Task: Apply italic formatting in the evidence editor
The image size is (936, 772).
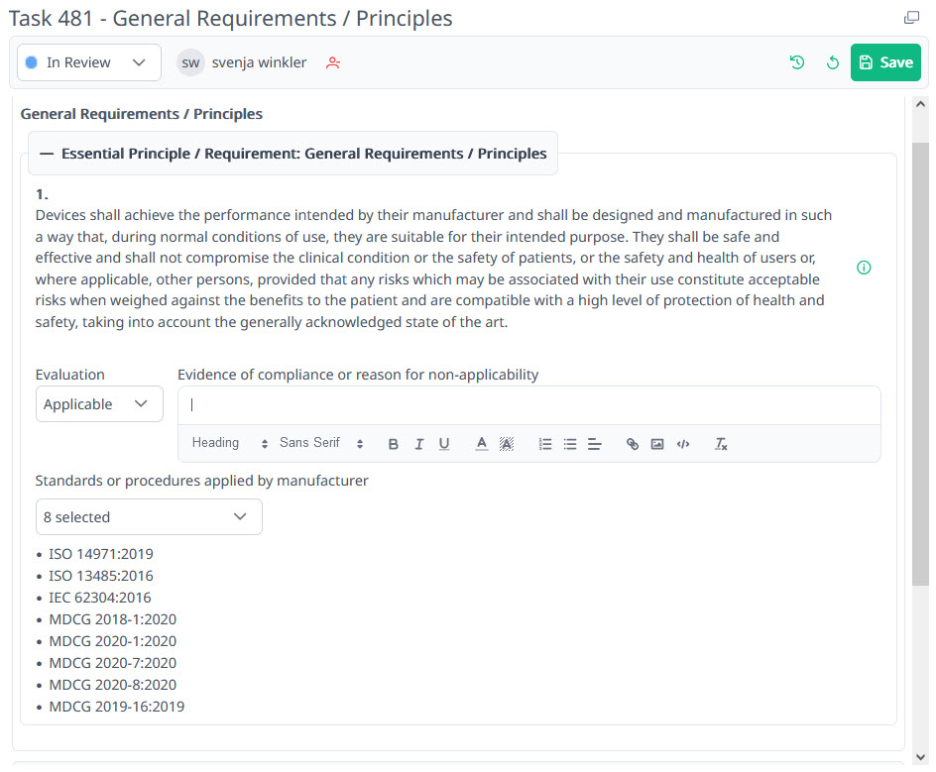Action: tap(418, 444)
